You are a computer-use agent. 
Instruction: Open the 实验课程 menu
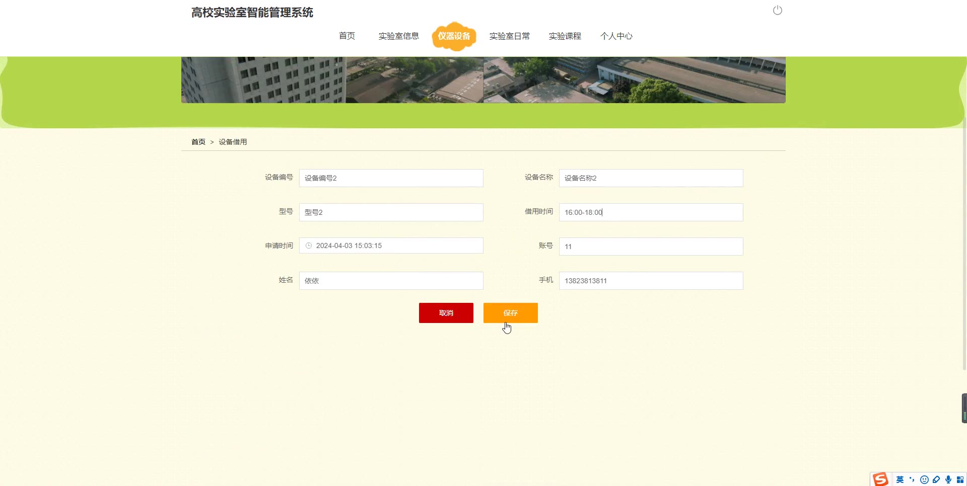(565, 36)
